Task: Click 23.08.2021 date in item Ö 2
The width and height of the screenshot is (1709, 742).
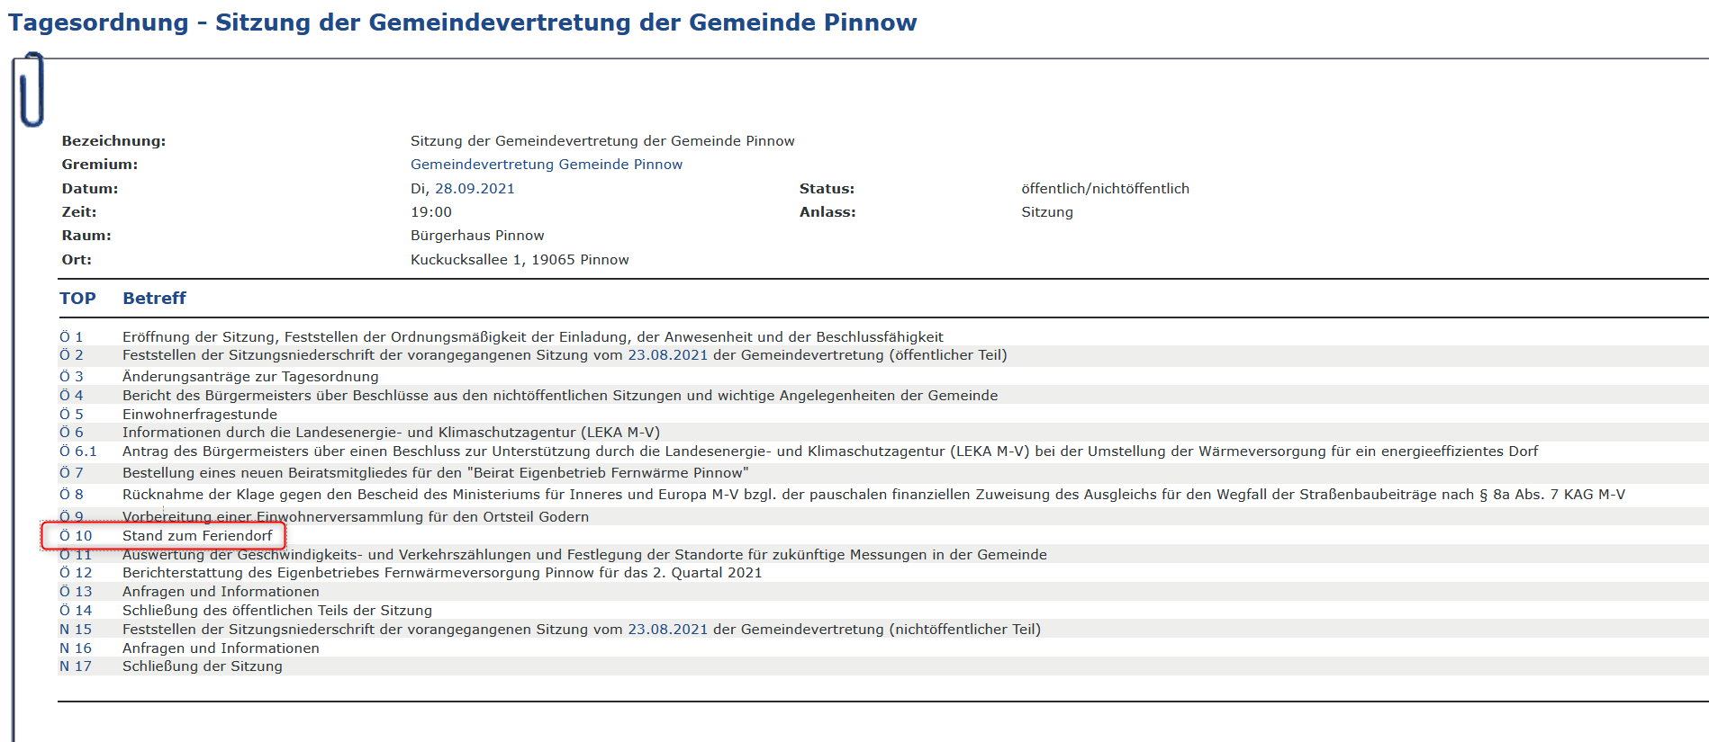Action: tap(667, 355)
